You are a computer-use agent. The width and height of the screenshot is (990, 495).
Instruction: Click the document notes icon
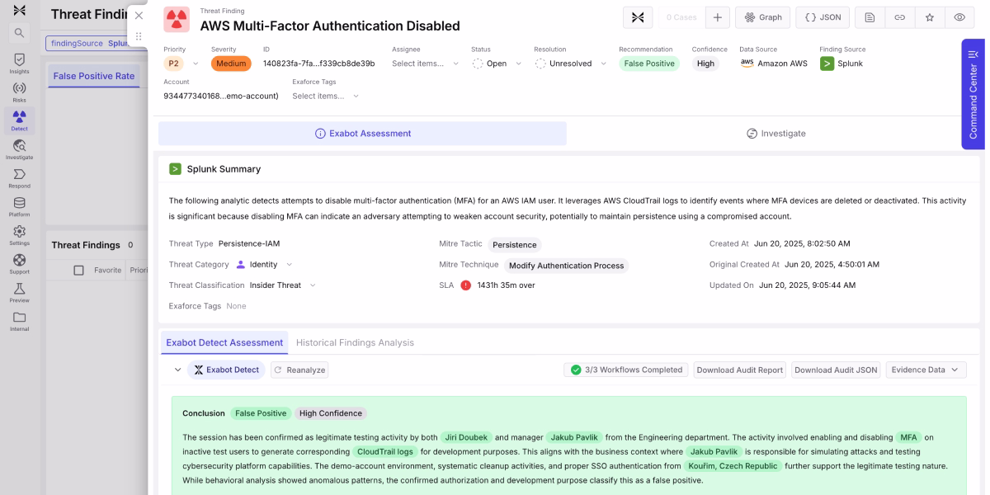870,17
